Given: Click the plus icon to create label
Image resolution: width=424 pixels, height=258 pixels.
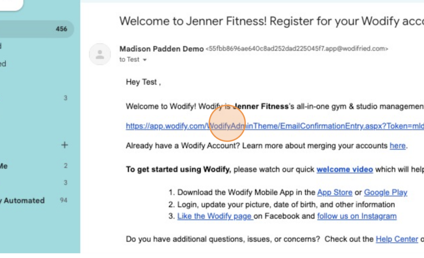Looking at the screenshot, I should coord(64,145).
